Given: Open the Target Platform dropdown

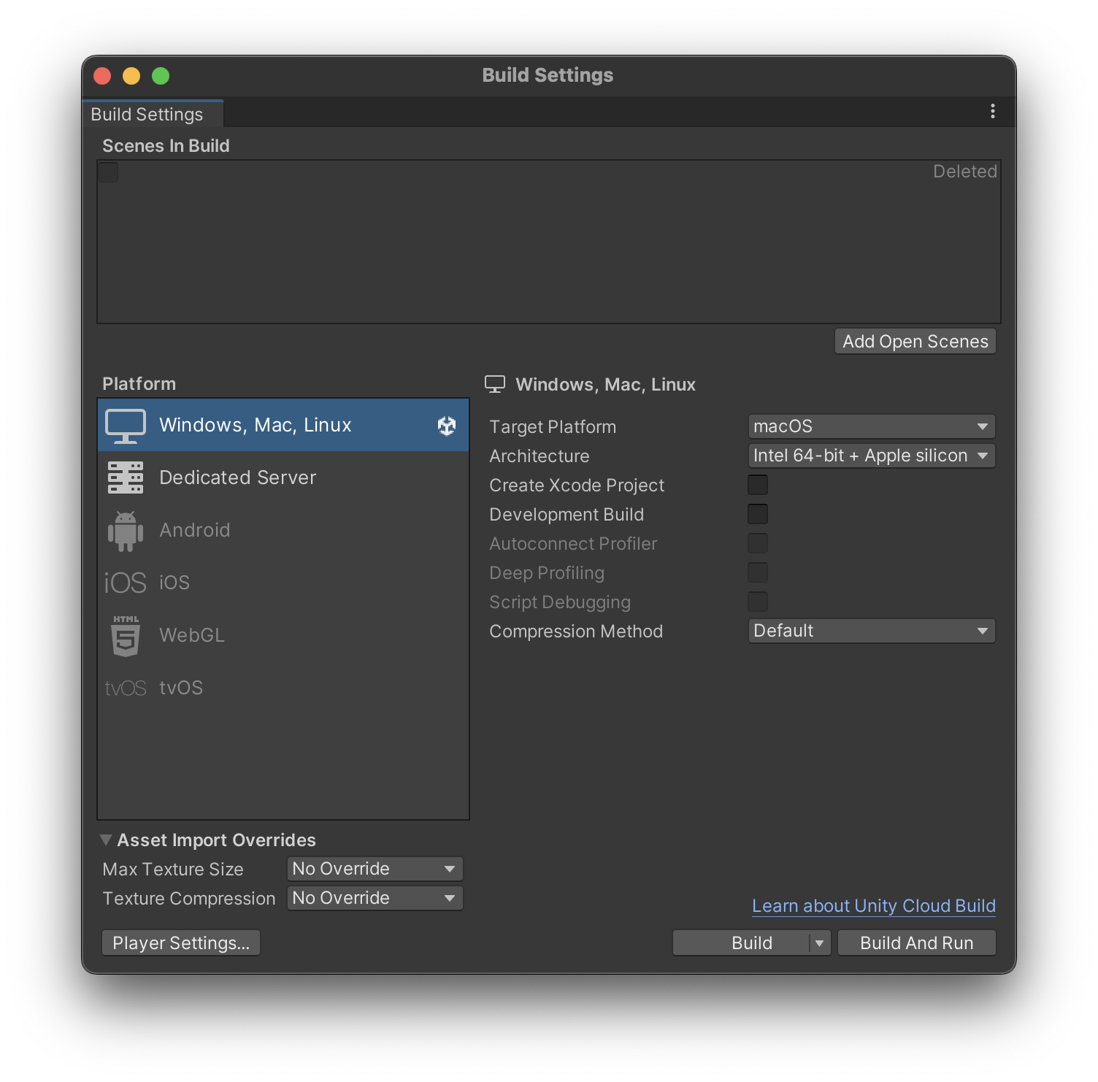Looking at the screenshot, I should tap(871, 426).
